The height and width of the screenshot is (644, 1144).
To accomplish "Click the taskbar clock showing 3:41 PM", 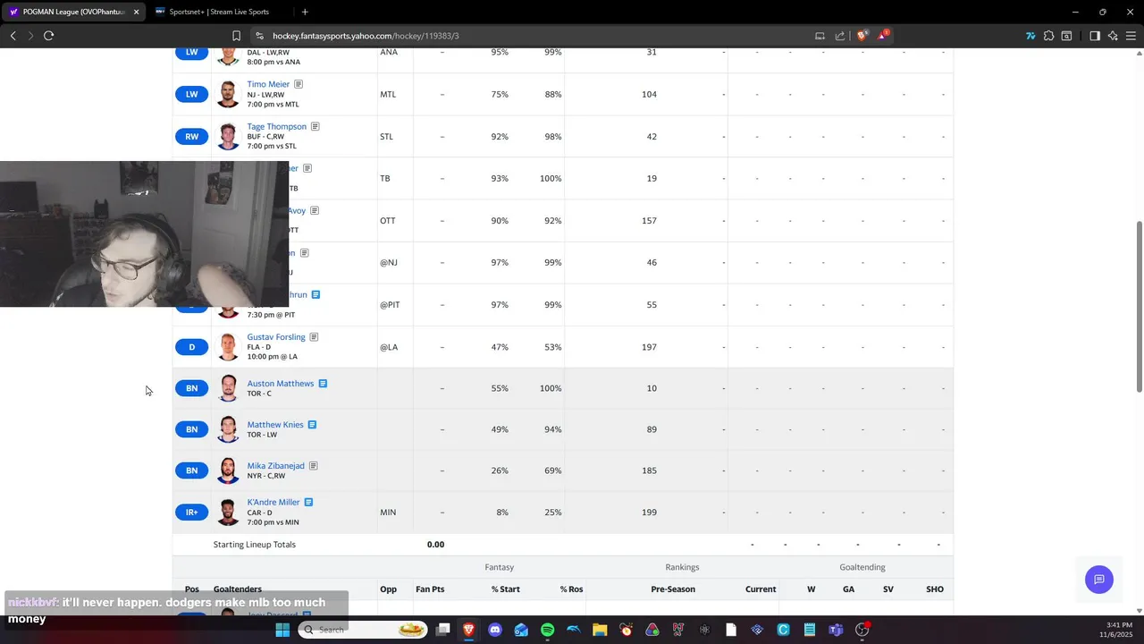I will (x=1119, y=624).
